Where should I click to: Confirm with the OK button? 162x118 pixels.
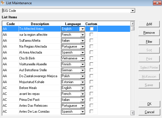[149, 104]
